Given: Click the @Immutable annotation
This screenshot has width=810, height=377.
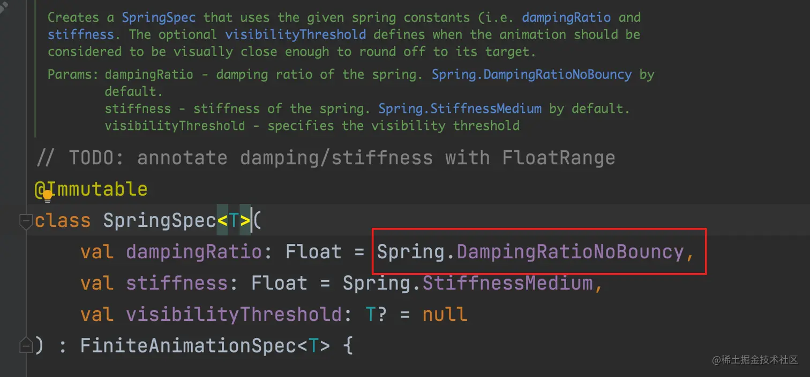Looking at the screenshot, I should click(91, 189).
